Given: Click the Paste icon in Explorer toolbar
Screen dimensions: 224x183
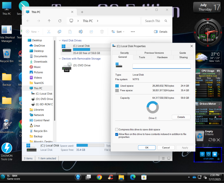Looking at the screenshot, I should click(70, 32).
